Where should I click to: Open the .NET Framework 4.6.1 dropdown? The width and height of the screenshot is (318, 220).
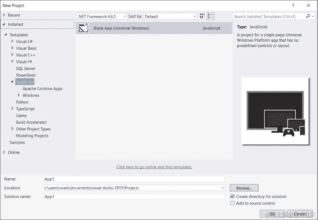[x=125, y=16]
